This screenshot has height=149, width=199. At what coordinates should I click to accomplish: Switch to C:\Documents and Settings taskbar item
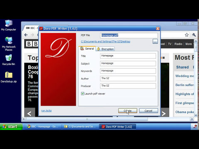[80, 127]
